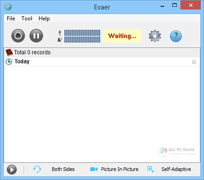The width and height of the screenshot is (204, 180).
Task: Start recording with the round record button
Action: [x=18, y=36]
